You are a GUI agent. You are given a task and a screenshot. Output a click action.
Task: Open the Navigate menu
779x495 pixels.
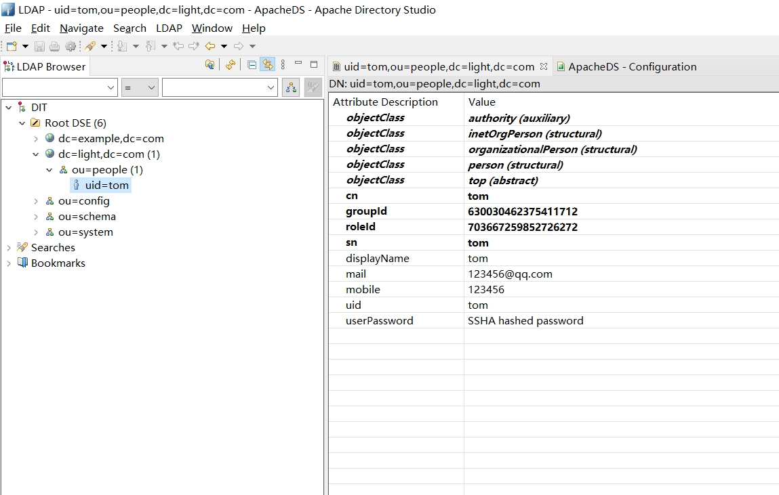click(x=81, y=28)
